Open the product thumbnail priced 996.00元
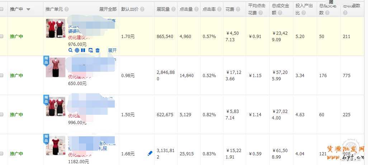The width and height of the screenshot is (368, 165). point(56,107)
